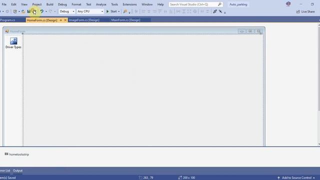Switch to Program.cs tab
The width and height of the screenshot is (320, 180).
(x=8, y=20)
